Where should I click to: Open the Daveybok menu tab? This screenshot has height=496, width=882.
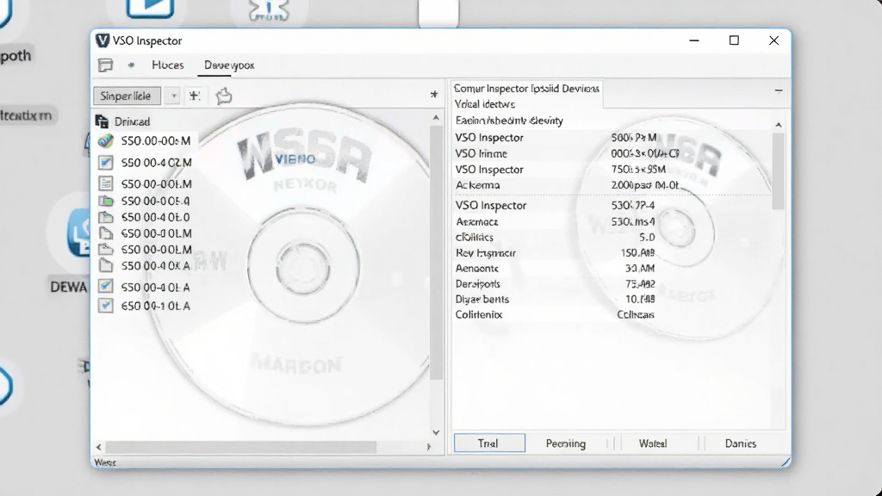[229, 65]
